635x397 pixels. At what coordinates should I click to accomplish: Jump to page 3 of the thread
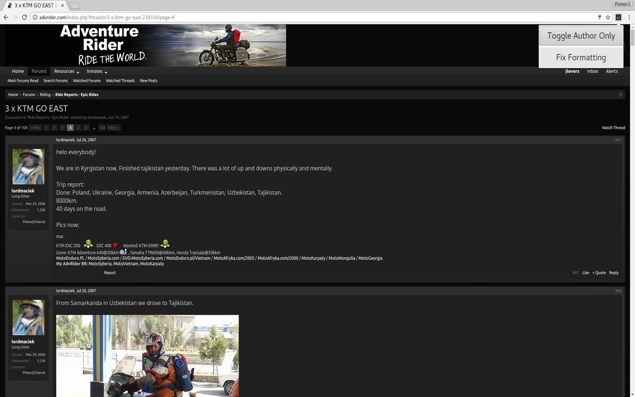62,128
